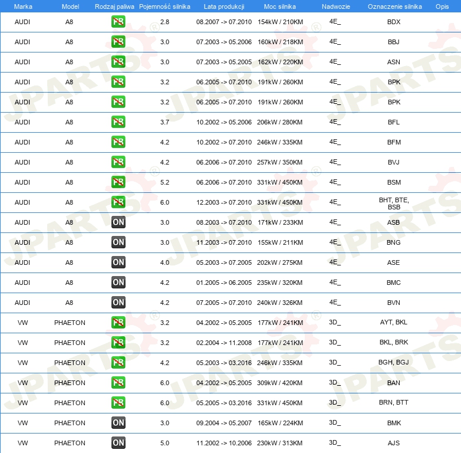Select the BRN, BTT engine code cell
This screenshot has width=461, height=453.
pyautogui.click(x=393, y=402)
